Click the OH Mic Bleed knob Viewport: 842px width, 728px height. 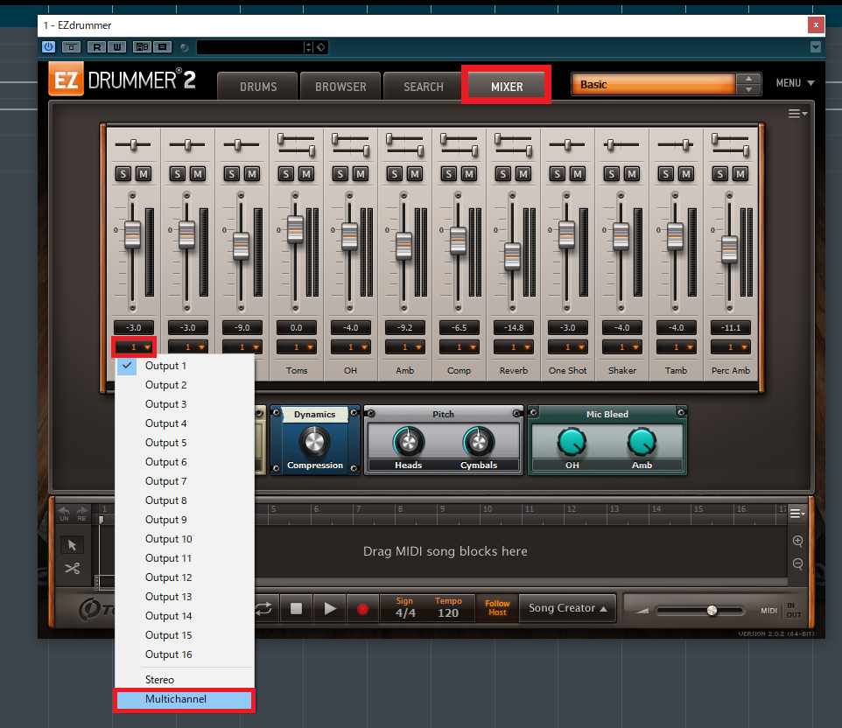(572, 441)
